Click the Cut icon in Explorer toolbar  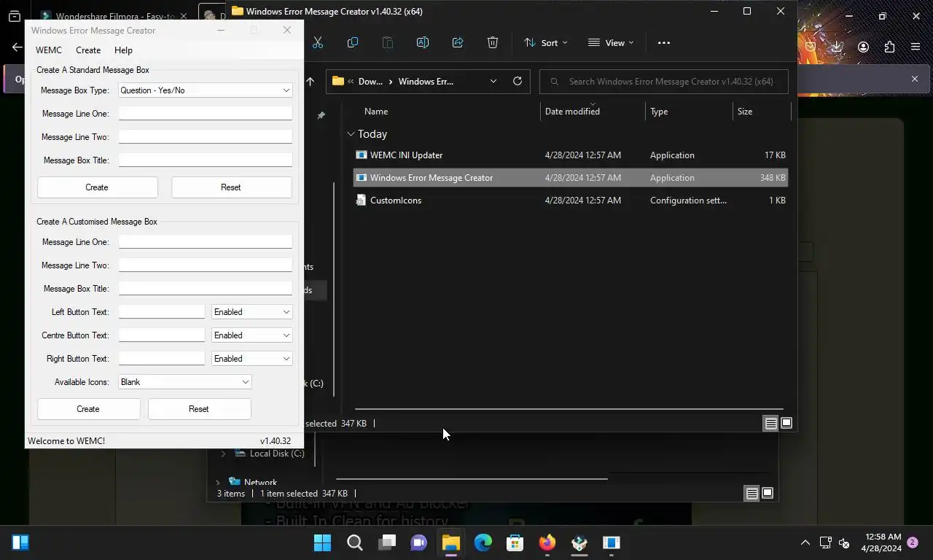pos(318,42)
